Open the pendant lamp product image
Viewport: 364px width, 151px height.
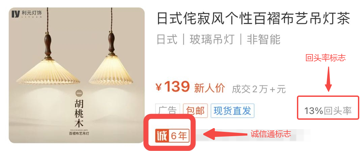(77, 75)
